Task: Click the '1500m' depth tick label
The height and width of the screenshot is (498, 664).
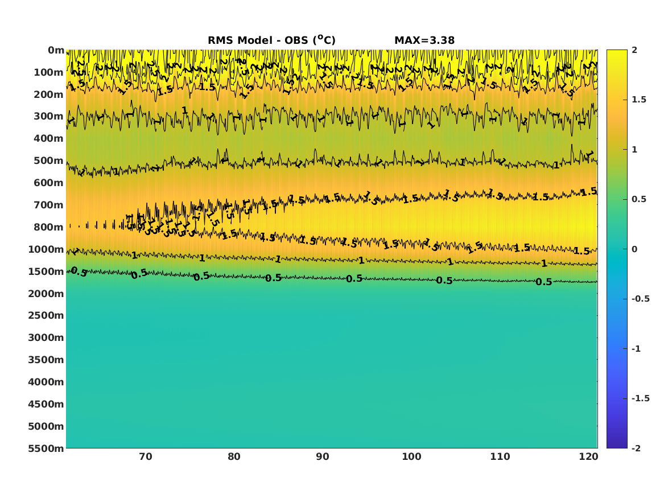Action: (46, 271)
